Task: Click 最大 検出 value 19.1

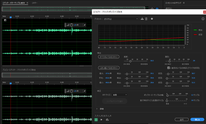Action: (152, 73)
